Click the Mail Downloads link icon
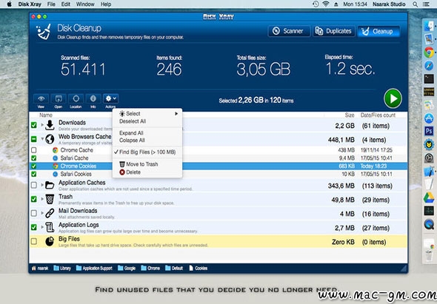Screen dimensions: 437x304 click(x=50, y=213)
